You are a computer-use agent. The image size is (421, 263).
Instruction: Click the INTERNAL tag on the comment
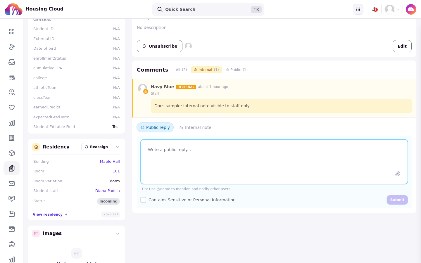point(186,87)
